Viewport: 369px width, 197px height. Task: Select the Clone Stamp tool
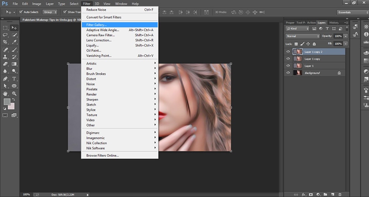tap(5, 57)
